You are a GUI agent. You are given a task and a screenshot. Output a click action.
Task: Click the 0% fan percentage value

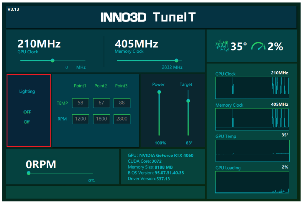point(91,181)
